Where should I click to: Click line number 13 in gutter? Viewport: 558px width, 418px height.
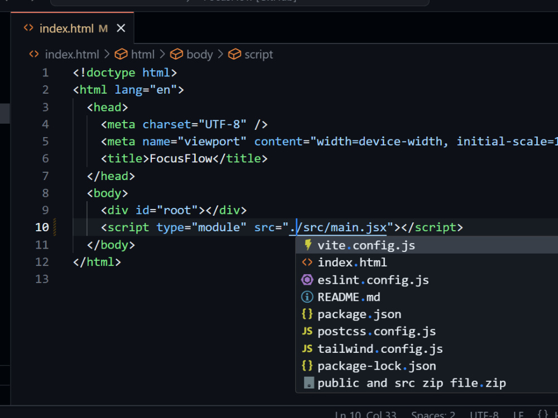click(x=42, y=279)
